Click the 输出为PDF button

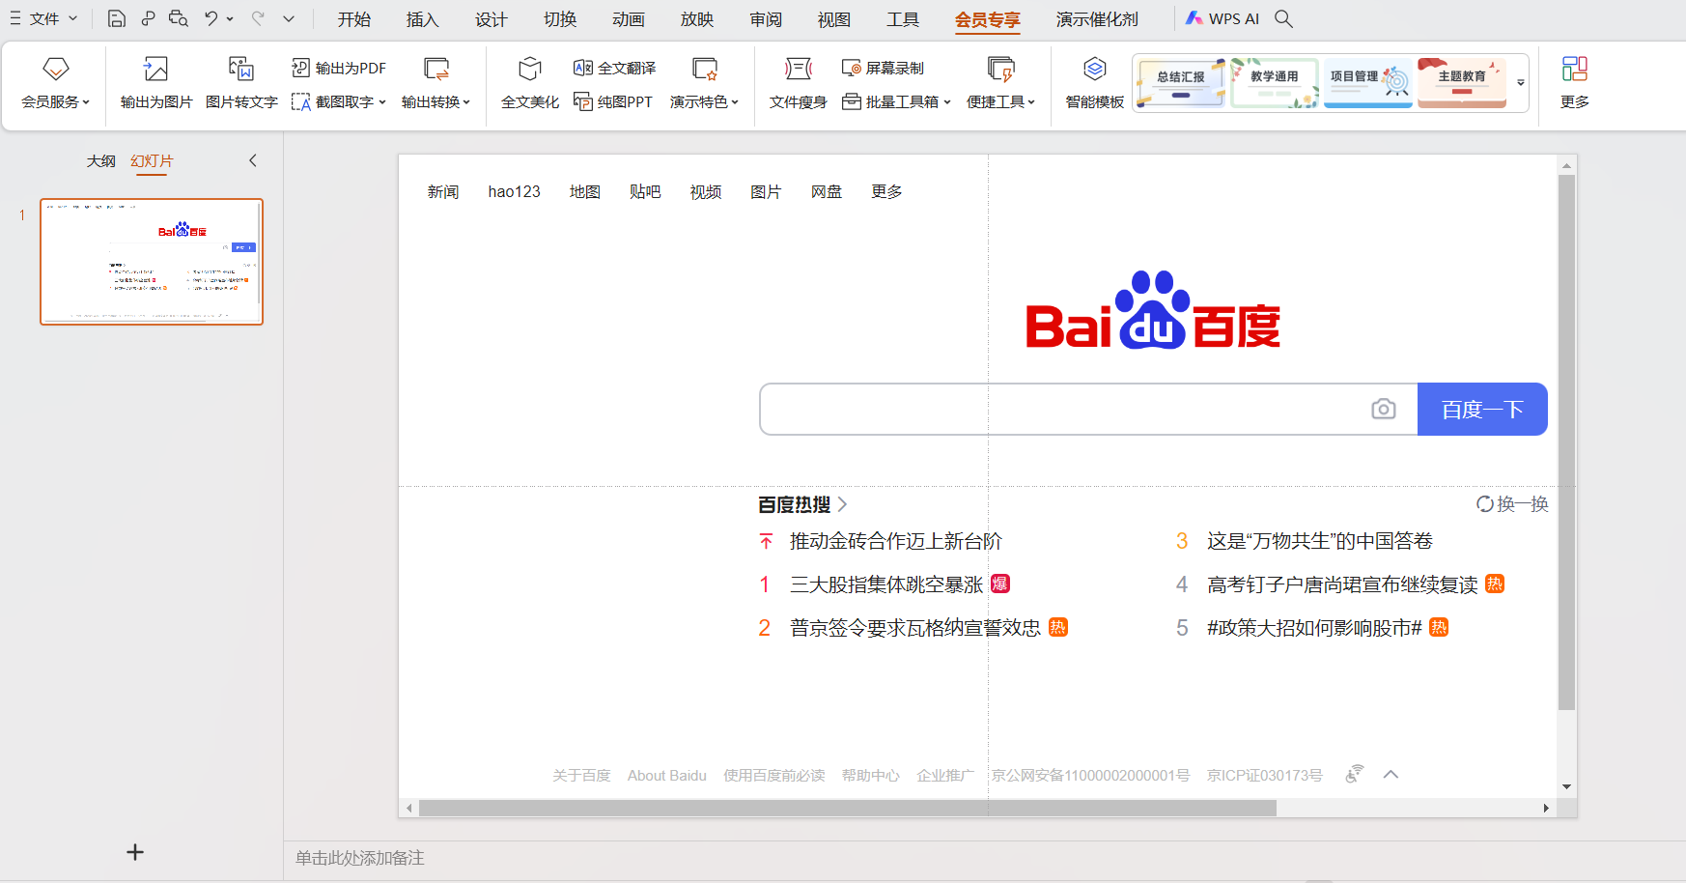pyautogui.click(x=339, y=68)
